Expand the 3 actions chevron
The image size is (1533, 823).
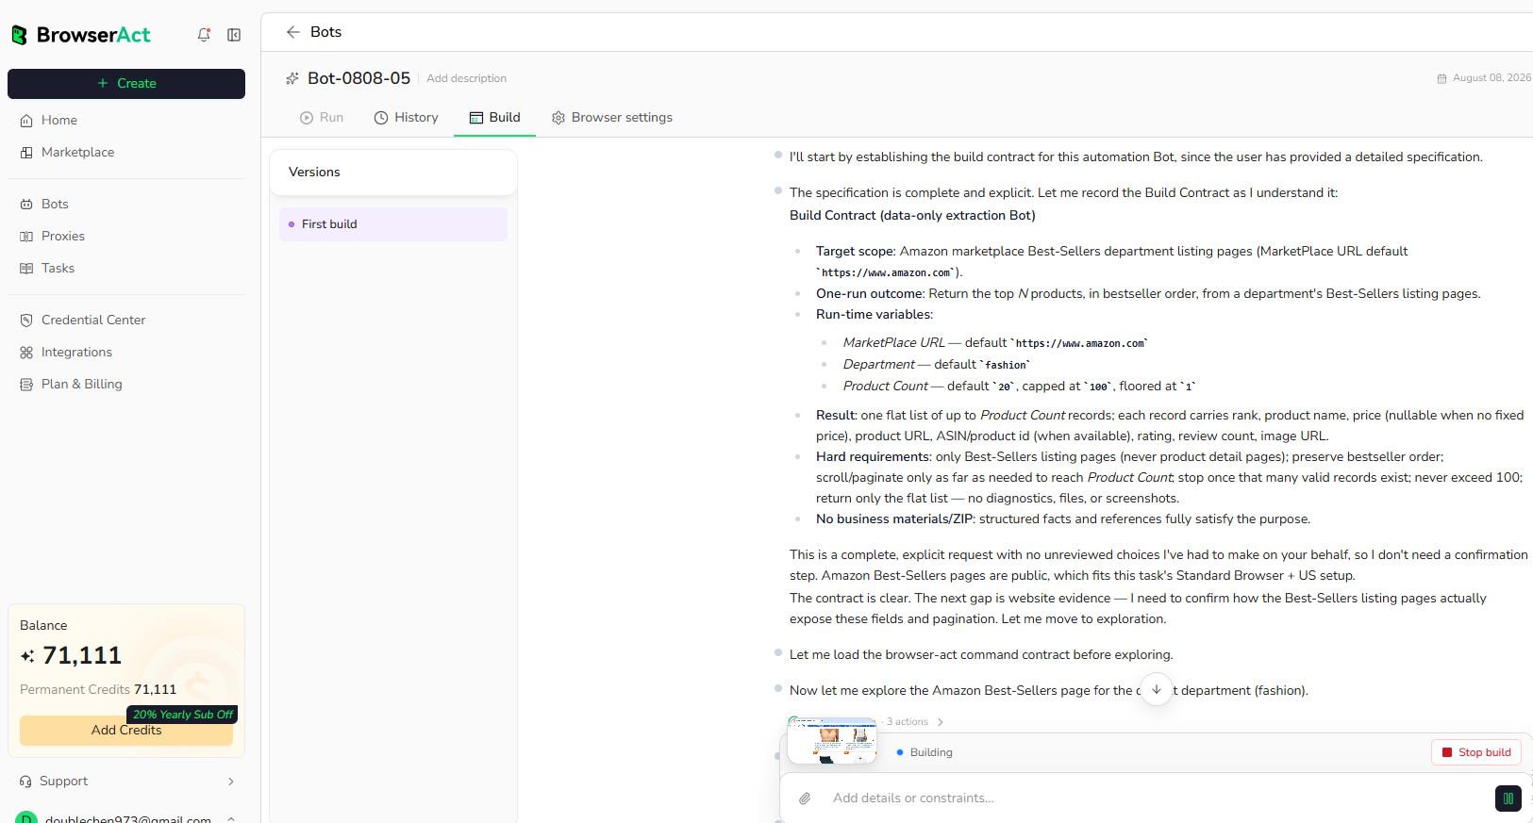[941, 722]
